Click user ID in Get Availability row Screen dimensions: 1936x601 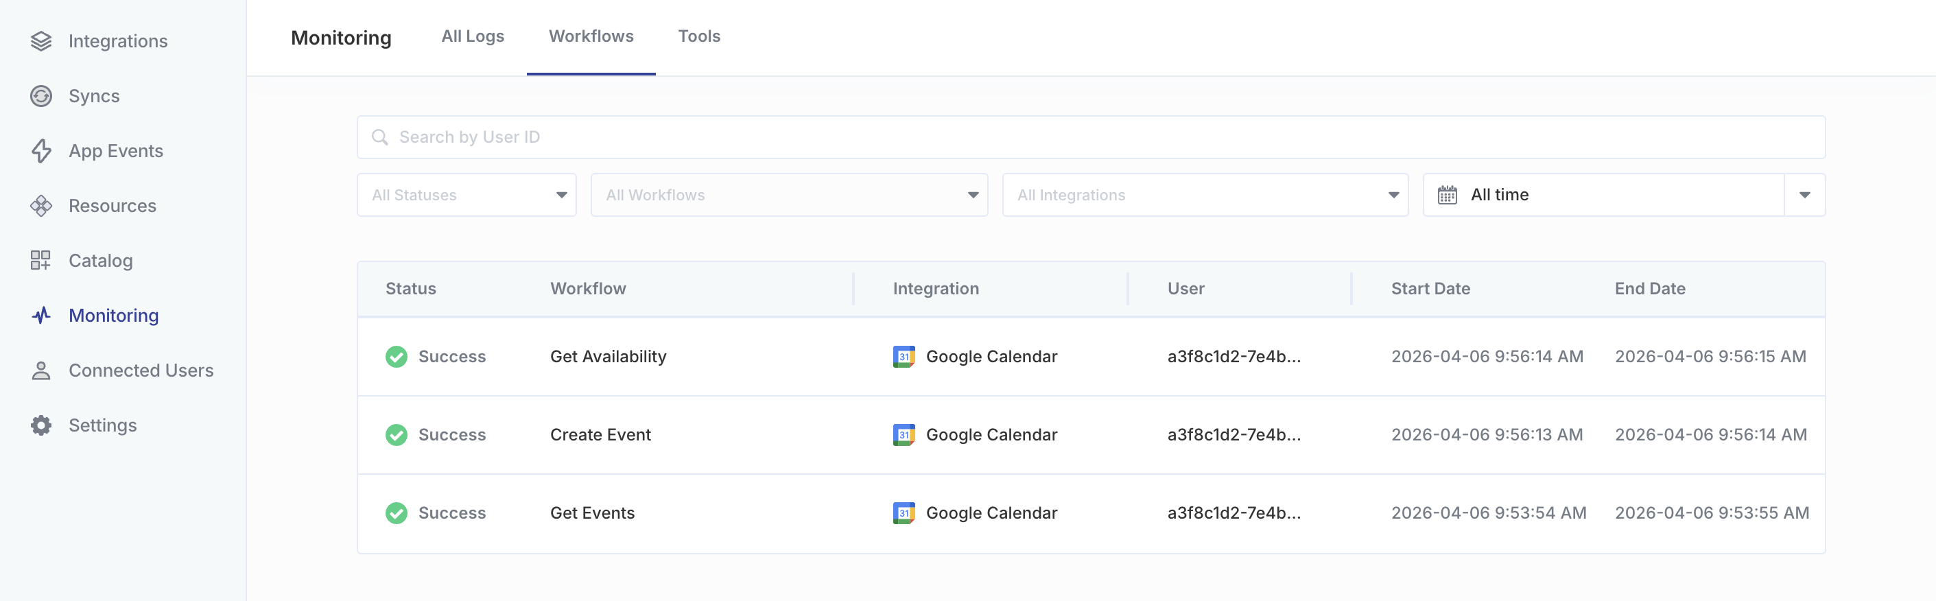(x=1234, y=357)
